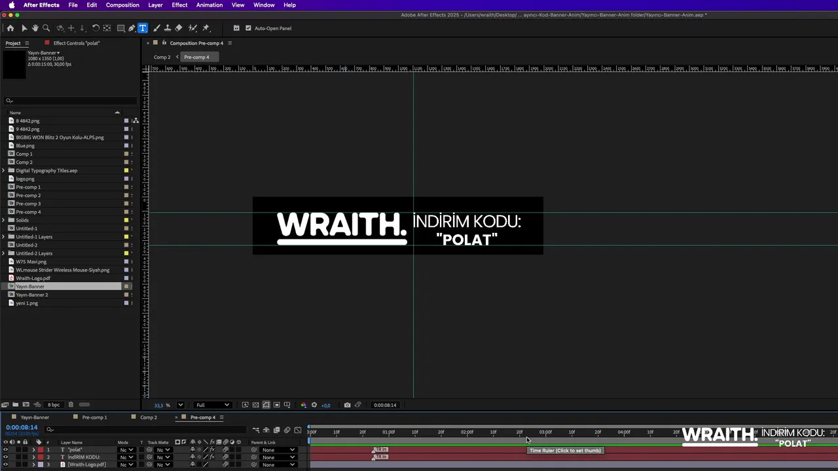The image size is (838, 471).
Task: Click the Home icon in the toolbar
Action: pyautogui.click(x=10, y=28)
